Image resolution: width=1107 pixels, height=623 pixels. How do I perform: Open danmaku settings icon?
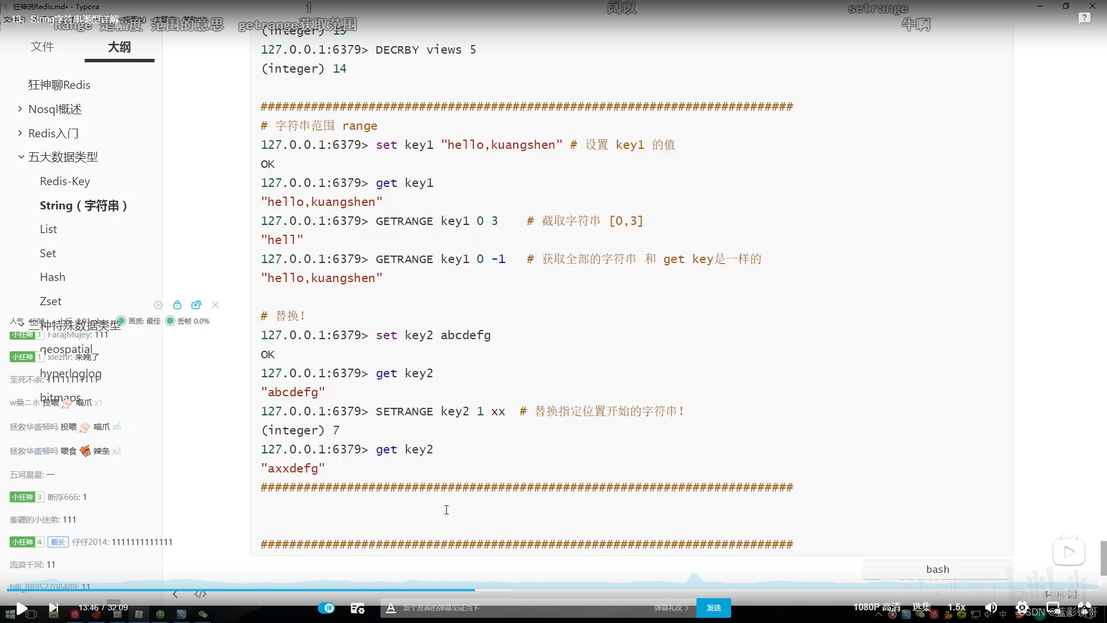pyautogui.click(x=357, y=608)
